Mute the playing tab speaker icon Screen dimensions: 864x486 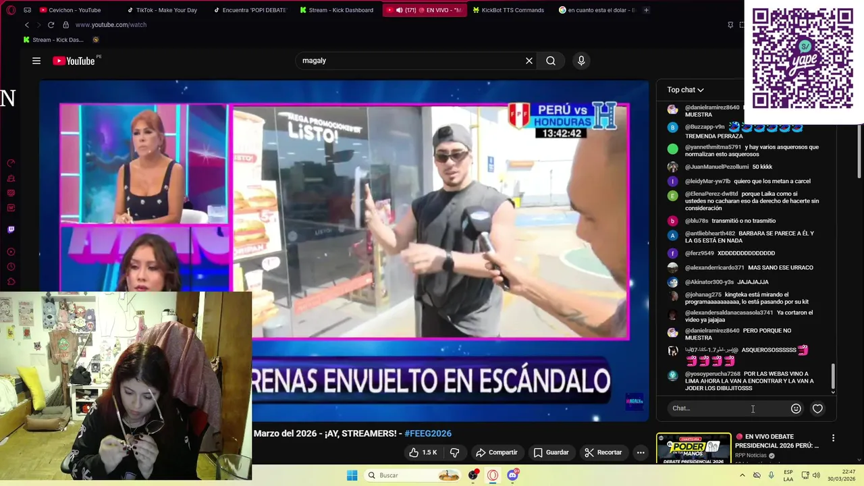[399, 10]
